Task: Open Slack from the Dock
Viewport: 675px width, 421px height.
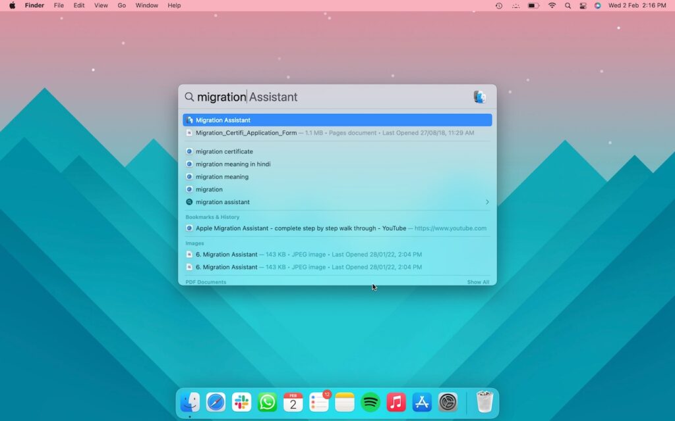Action: pos(241,402)
